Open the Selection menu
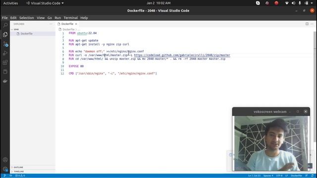 (x=26, y=18)
